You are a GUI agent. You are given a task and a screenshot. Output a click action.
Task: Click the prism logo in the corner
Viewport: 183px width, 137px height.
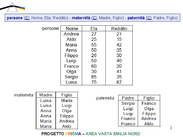pyautogui.click(x=12, y=7)
